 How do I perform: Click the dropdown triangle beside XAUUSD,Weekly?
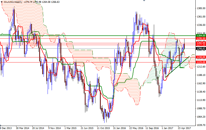[2, 2]
